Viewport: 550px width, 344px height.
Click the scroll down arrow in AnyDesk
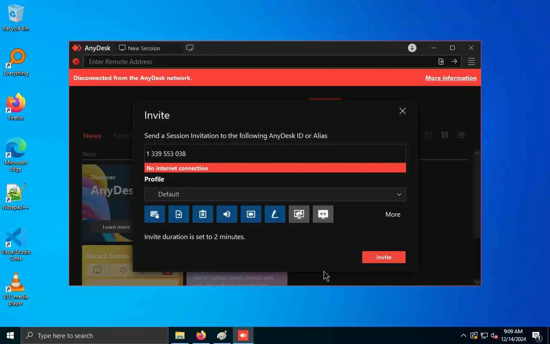477,282
